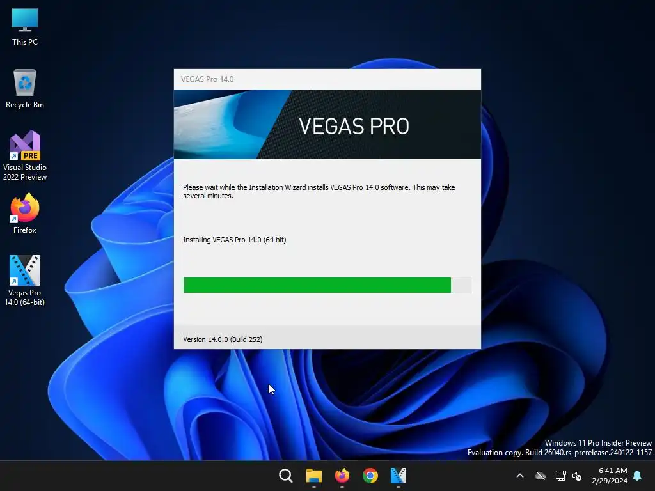The height and width of the screenshot is (491, 655).
Task: Click the VEGAS Pro 14.0 title bar
Action: tap(327, 79)
